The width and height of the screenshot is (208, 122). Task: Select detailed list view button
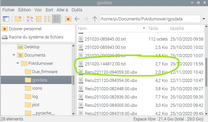(56, 19)
